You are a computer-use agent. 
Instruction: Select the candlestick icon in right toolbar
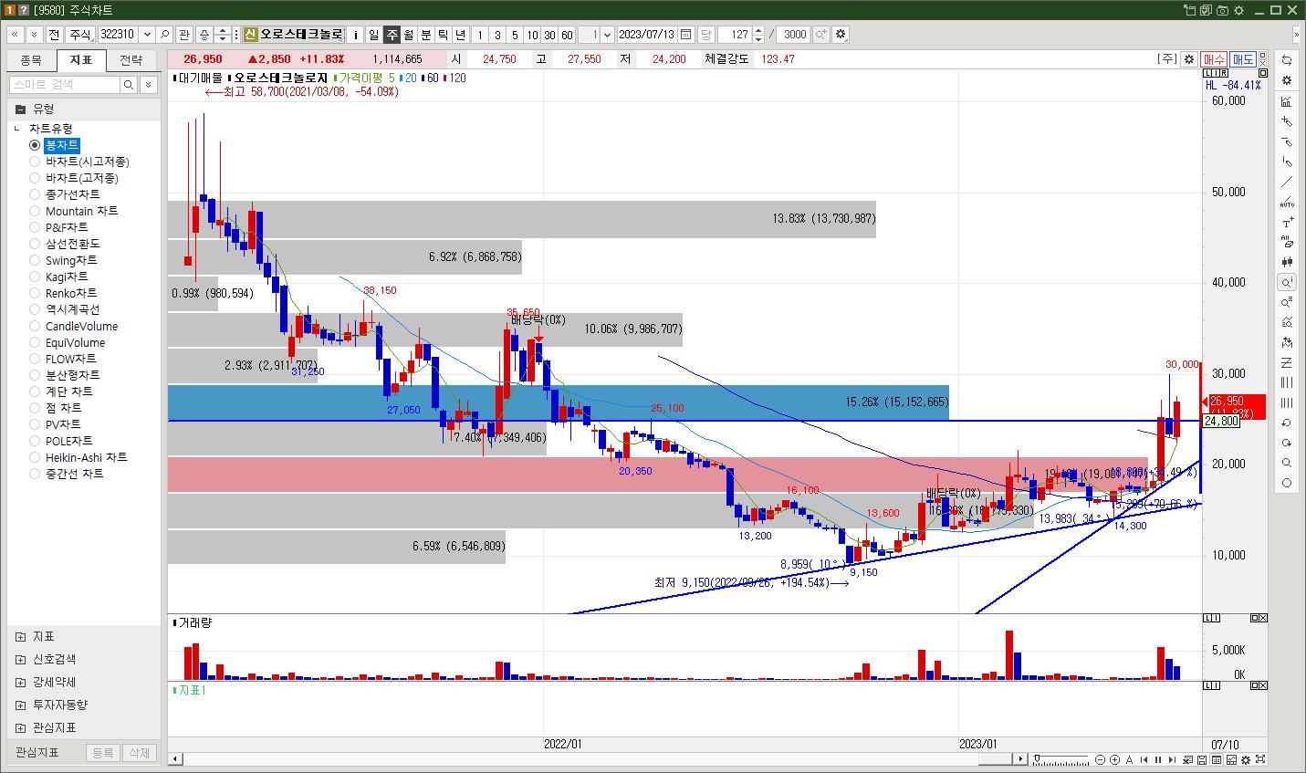coord(1287,262)
